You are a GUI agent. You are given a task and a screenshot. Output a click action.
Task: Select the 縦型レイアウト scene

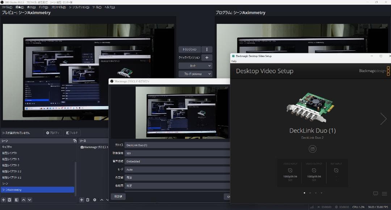point(37,153)
